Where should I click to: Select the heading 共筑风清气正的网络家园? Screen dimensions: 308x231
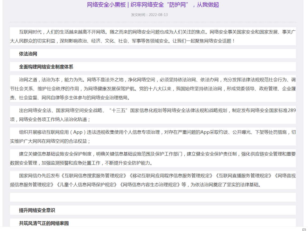coord(44,223)
